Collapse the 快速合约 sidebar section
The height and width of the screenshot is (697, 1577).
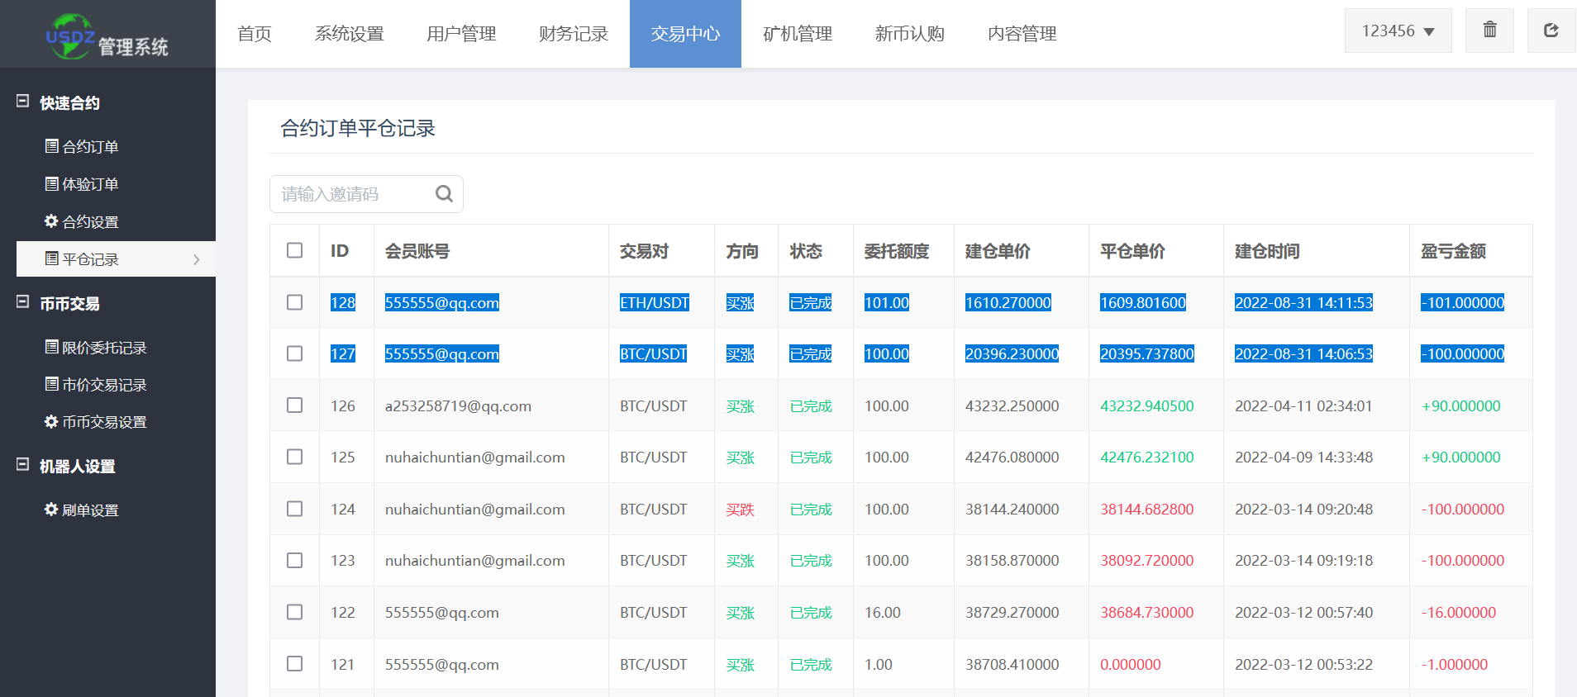[x=23, y=102]
